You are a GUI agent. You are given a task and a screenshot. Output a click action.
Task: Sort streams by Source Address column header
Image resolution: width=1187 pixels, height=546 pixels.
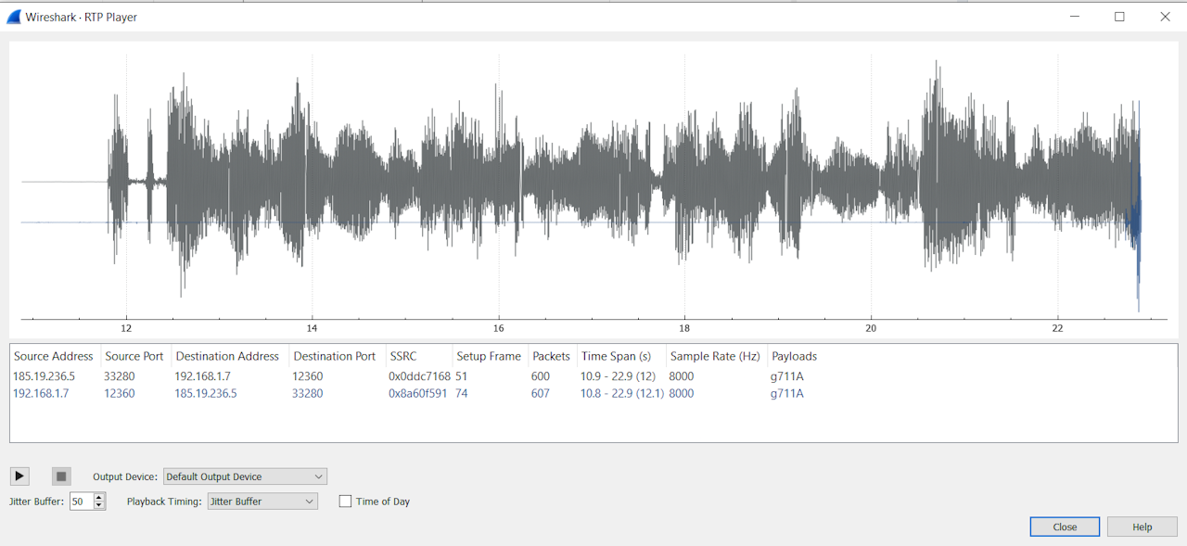pyautogui.click(x=54, y=356)
